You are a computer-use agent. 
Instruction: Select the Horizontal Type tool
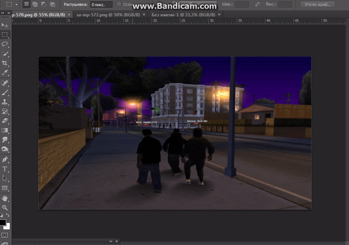[5, 169]
